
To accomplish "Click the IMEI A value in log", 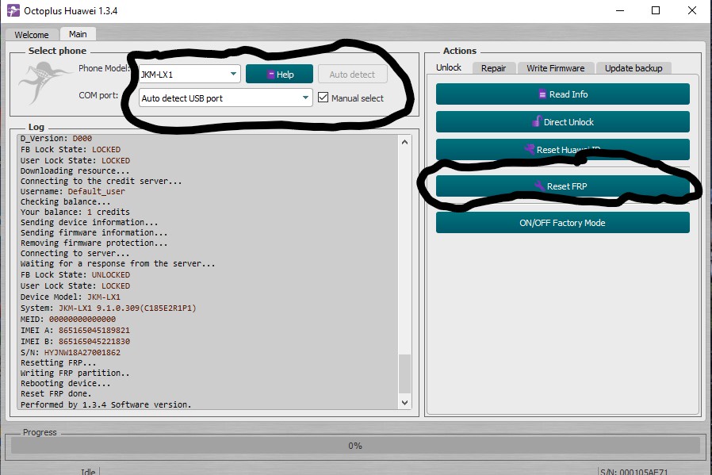I will pos(94,330).
